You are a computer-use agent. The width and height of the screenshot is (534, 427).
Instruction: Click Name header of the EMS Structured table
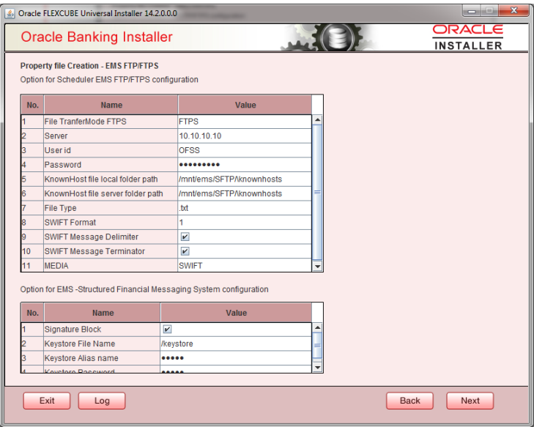pos(103,313)
